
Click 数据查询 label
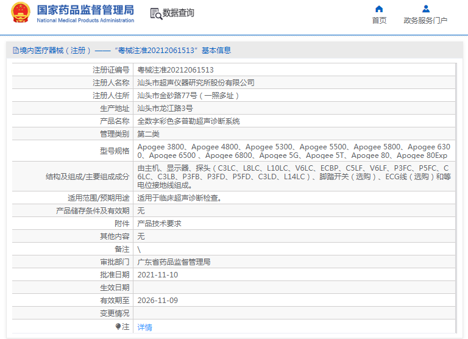(178, 13)
